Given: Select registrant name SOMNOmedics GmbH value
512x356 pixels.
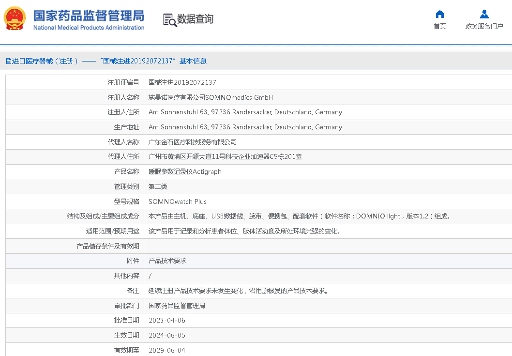Looking at the screenshot, I should (x=211, y=97).
